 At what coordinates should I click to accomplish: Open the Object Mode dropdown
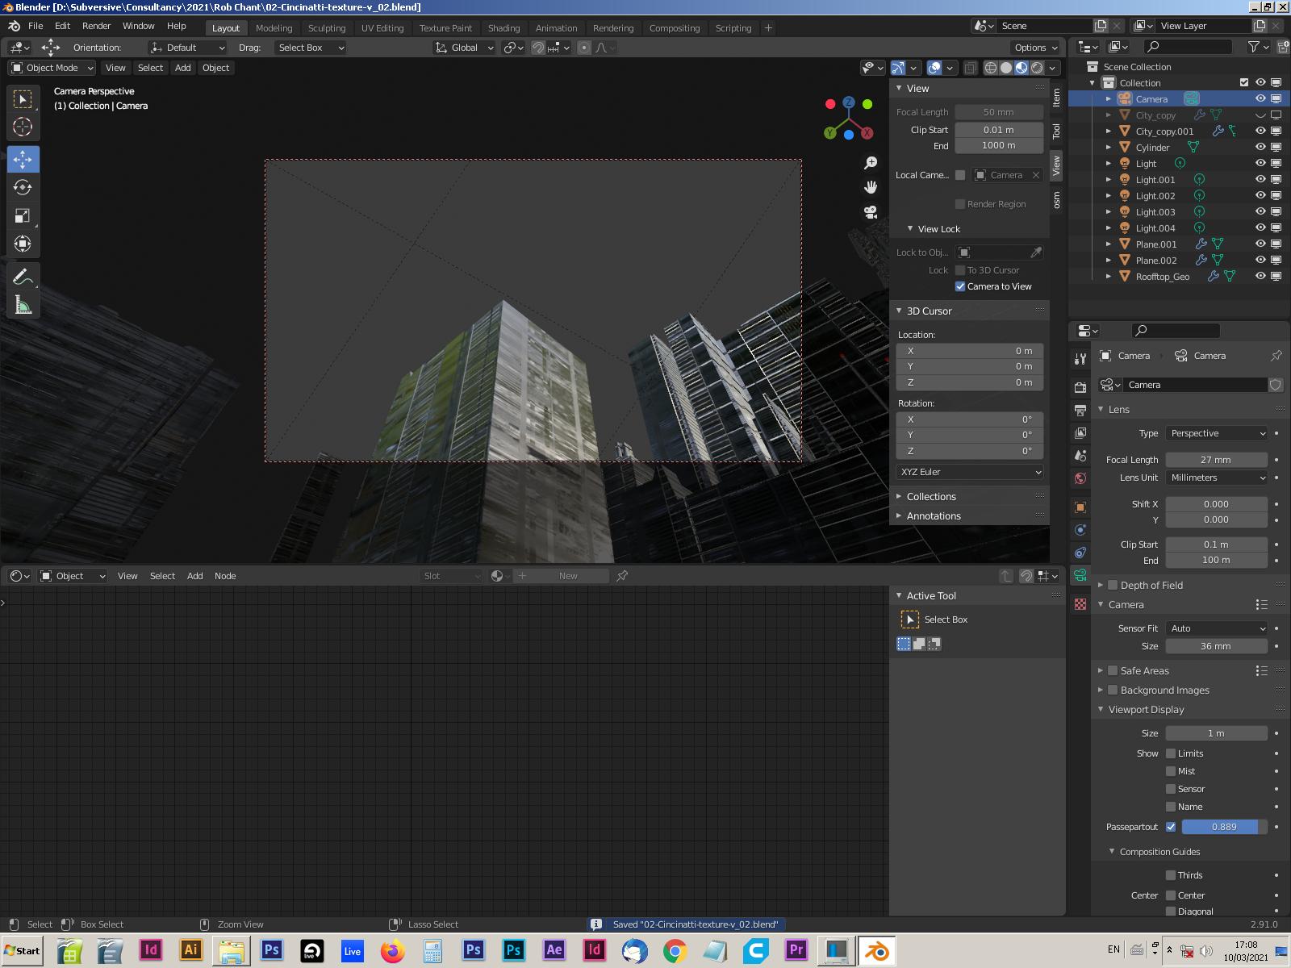pyautogui.click(x=52, y=68)
